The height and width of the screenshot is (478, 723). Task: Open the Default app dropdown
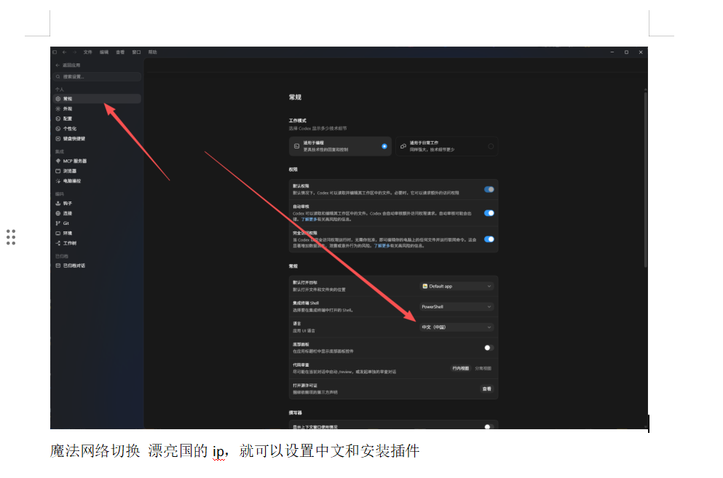coord(457,286)
